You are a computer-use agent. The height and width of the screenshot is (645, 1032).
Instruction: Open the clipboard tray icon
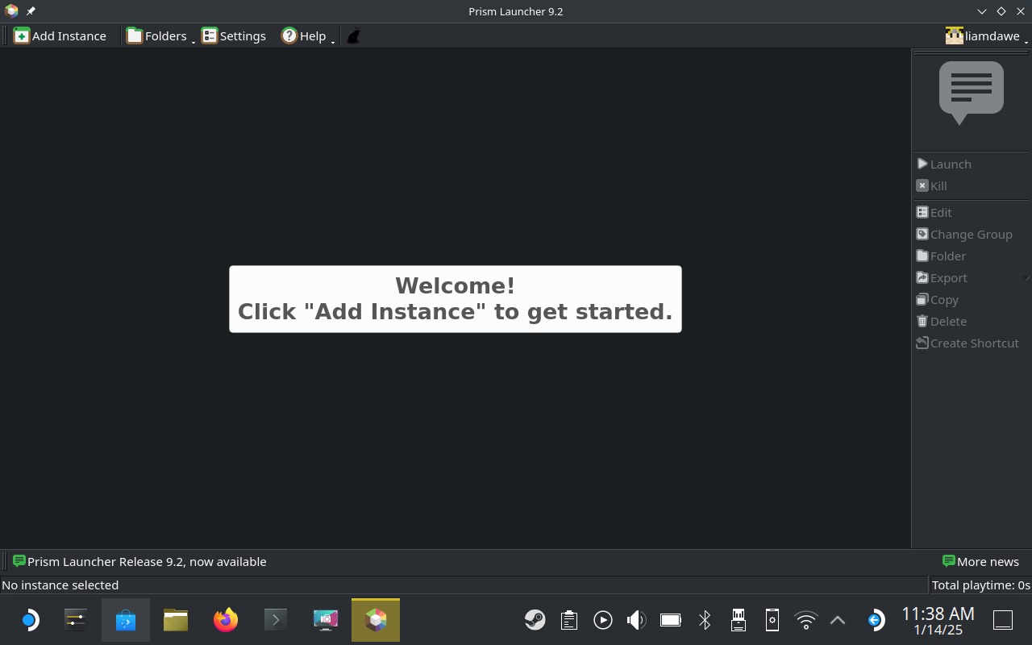click(x=569, y=620)
